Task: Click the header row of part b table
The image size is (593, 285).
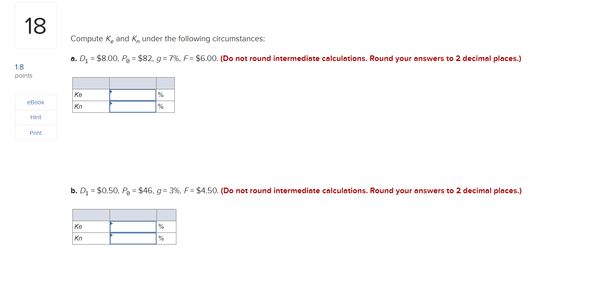Action: coord(123,215)
